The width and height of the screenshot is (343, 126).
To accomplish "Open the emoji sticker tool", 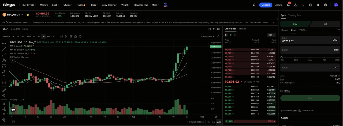I will pyautogui.click(x=4, y=83).
